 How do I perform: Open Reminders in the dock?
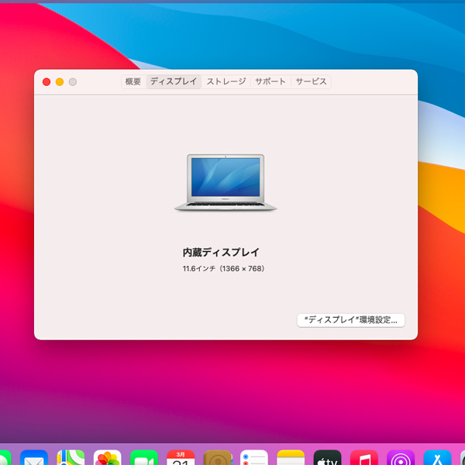254,458
